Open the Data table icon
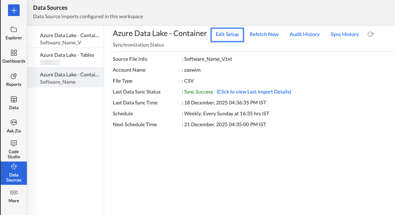The width and height of the screenshot is (395, 215). [14, 100]
